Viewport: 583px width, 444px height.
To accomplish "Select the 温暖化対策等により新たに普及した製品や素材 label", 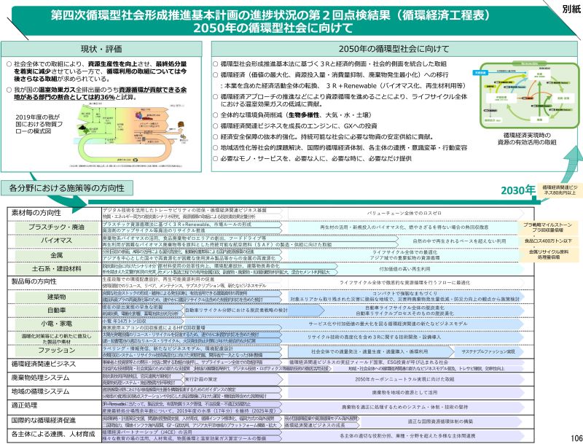I will [x=57, y=338].
